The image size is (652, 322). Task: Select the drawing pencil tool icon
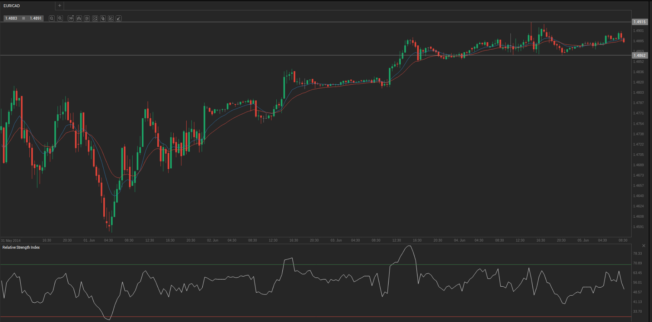pos(119,18)
